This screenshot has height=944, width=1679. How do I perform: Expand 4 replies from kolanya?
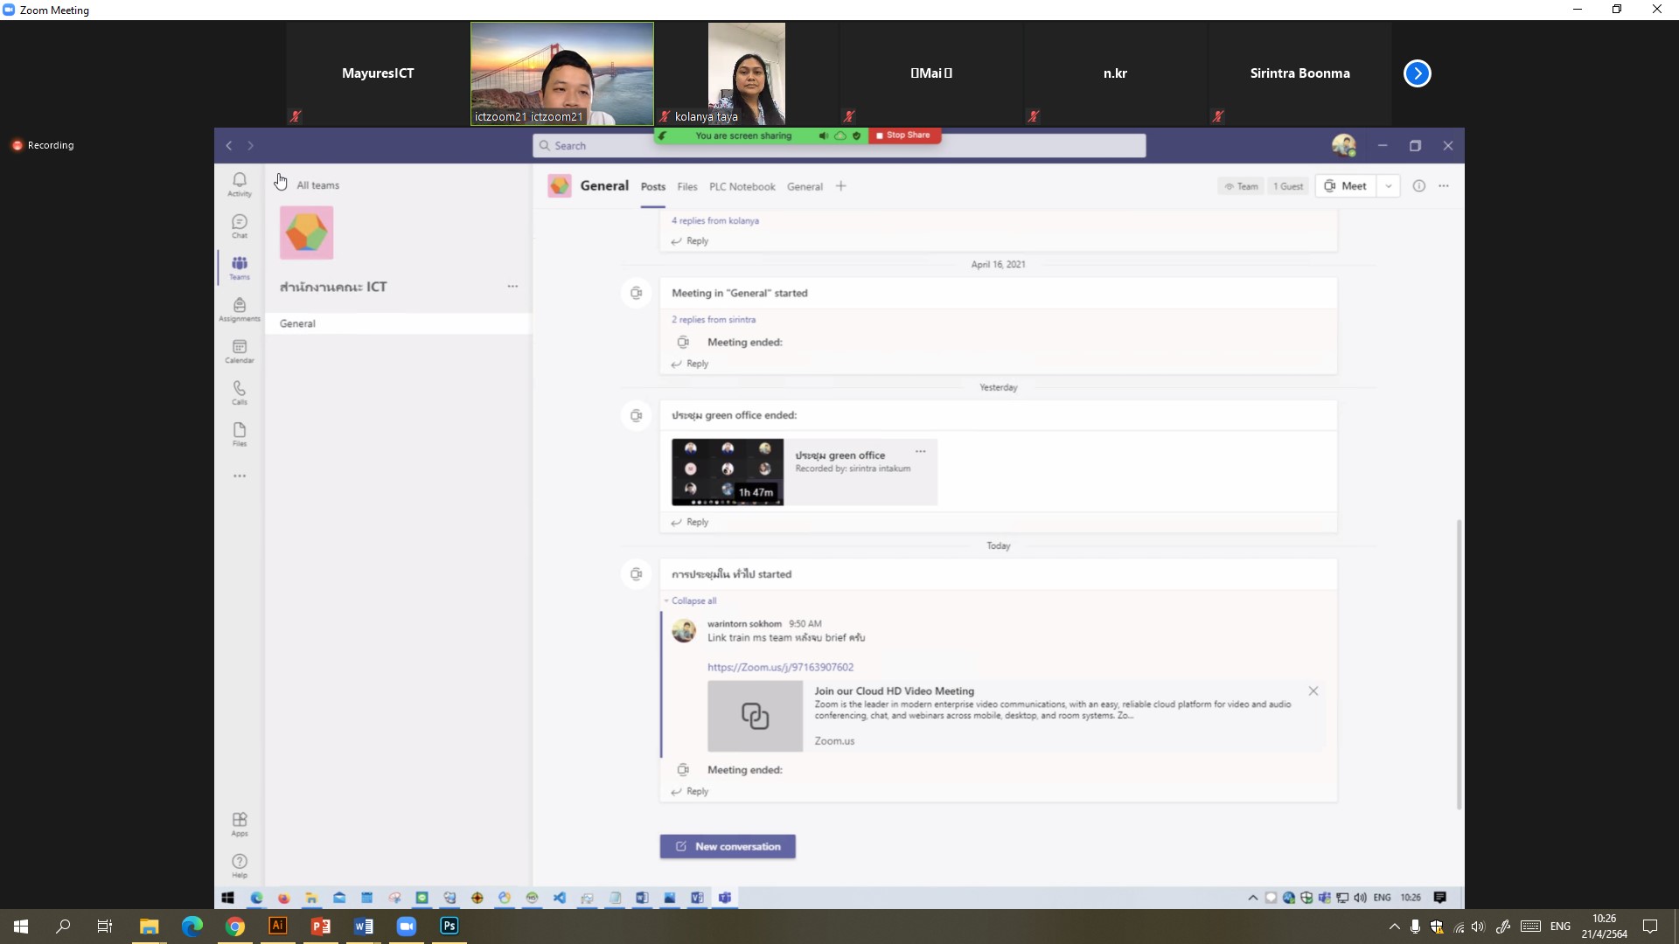coord(715,221)
